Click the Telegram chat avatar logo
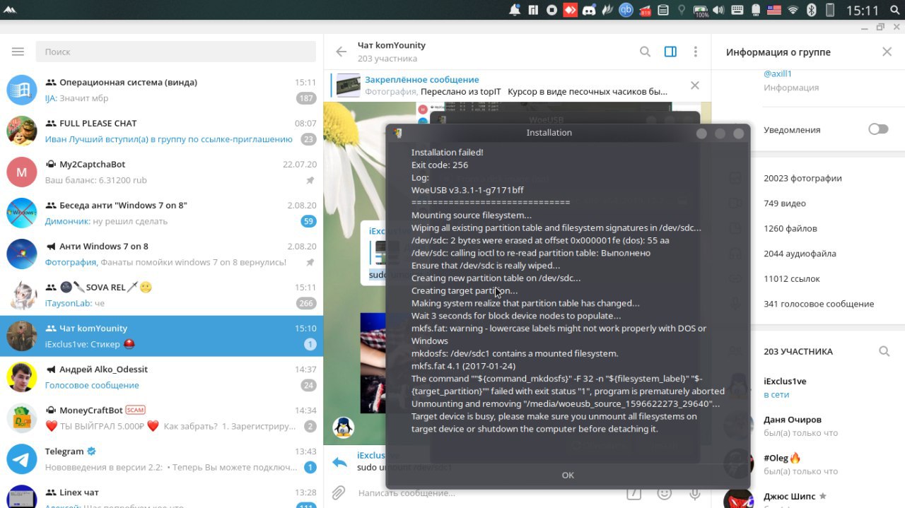Viewport: 905px width, 508px height. pos(22,459)
